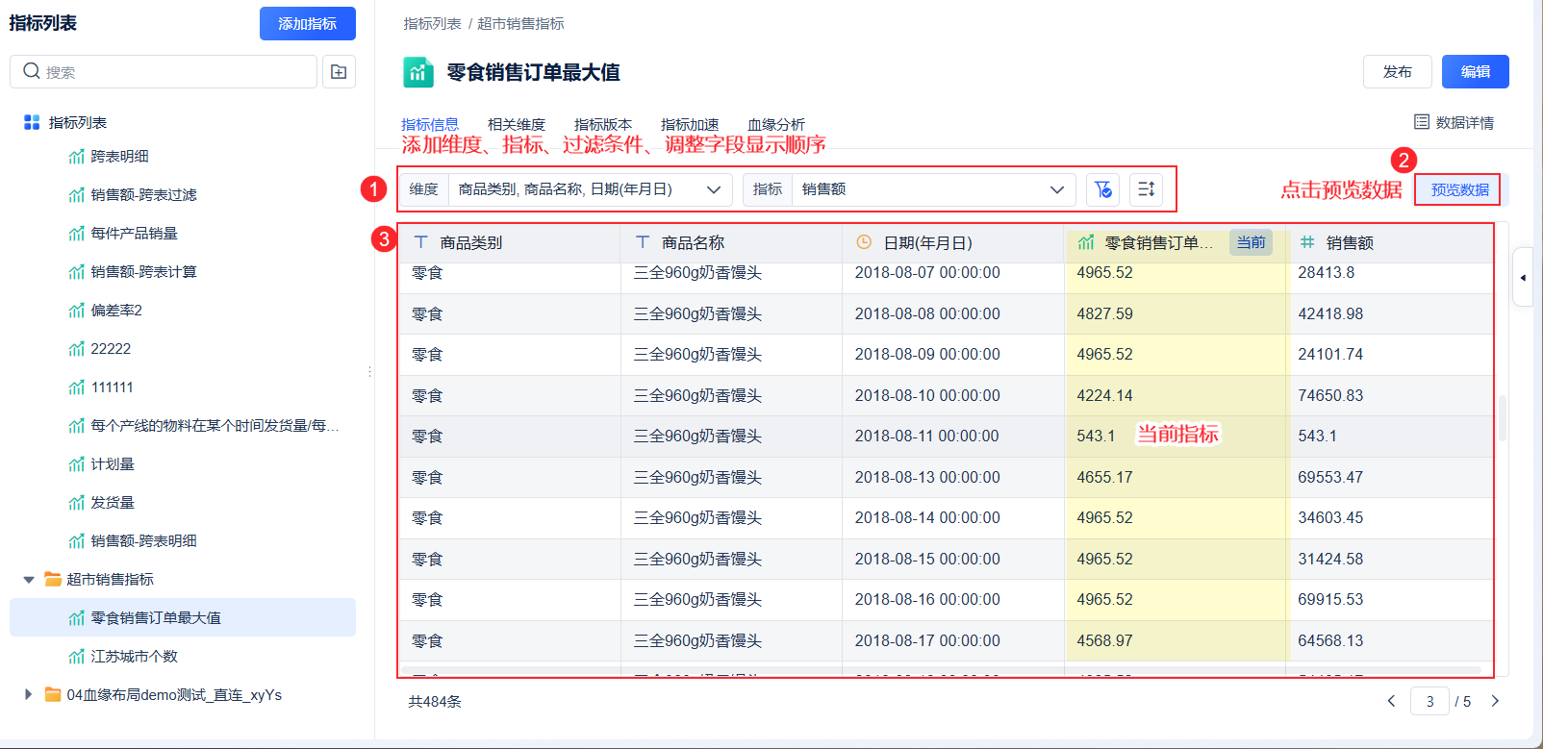Click the folder icon of 超市销售指标
Screen dimensions: 1543x749
click(53, 579)
